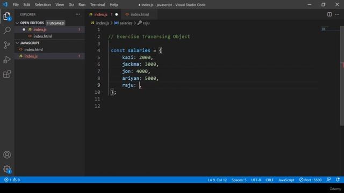Click the 'ariyan: 5000' line
344x193 pixels.
140,78
